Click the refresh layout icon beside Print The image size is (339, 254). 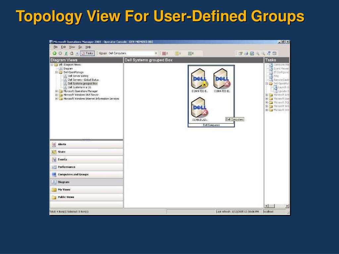[252, 53]
